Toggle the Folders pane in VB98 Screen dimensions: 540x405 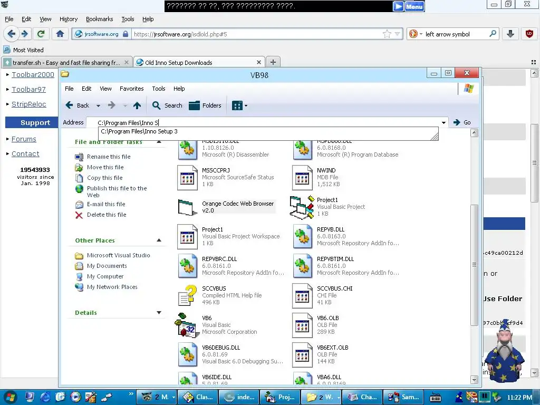205,105
